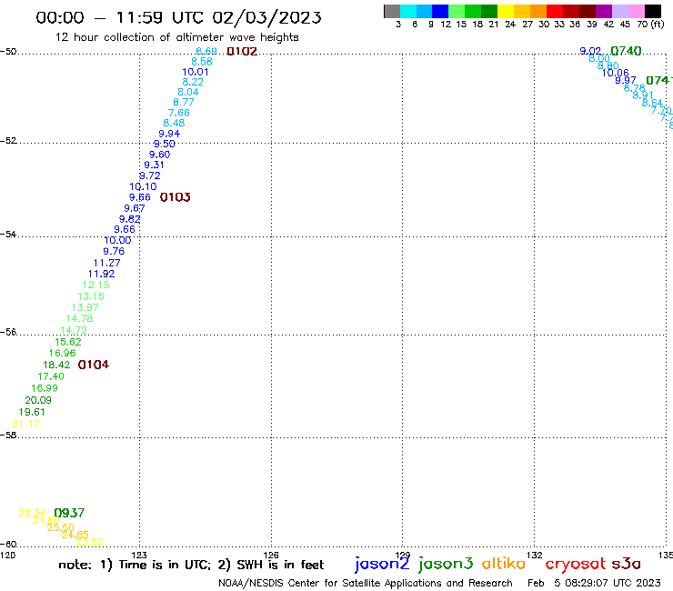Click the title '00:00 – 11:59 UTC 02/03/2023'
Viewport: 673px width, 591px height.
click(178, 17)
